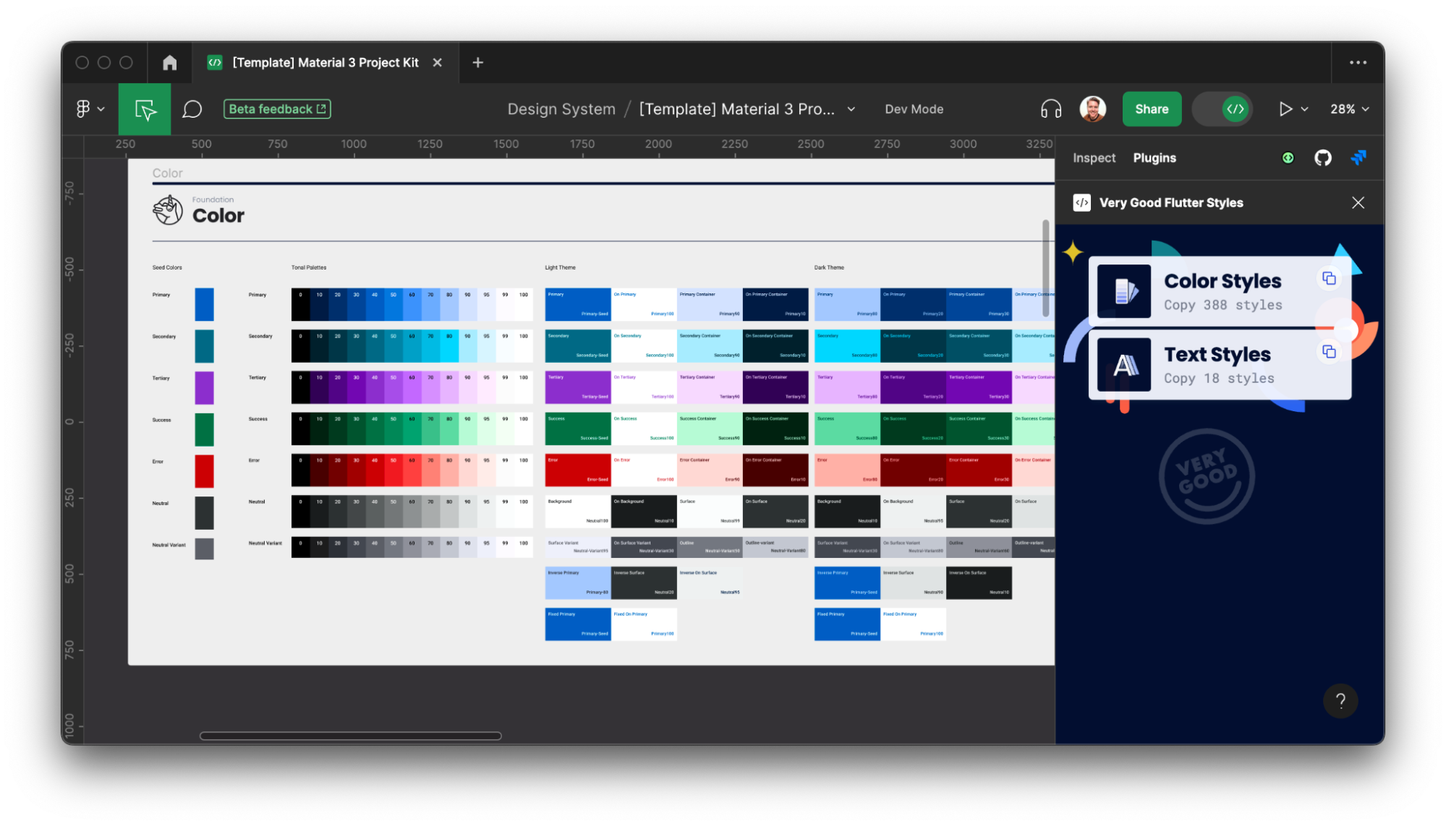Close the Very Good Flutter Styles panel
The width and height of the screenshot is (1446, 826).
pyautogui.click(x=1358, y=203)
